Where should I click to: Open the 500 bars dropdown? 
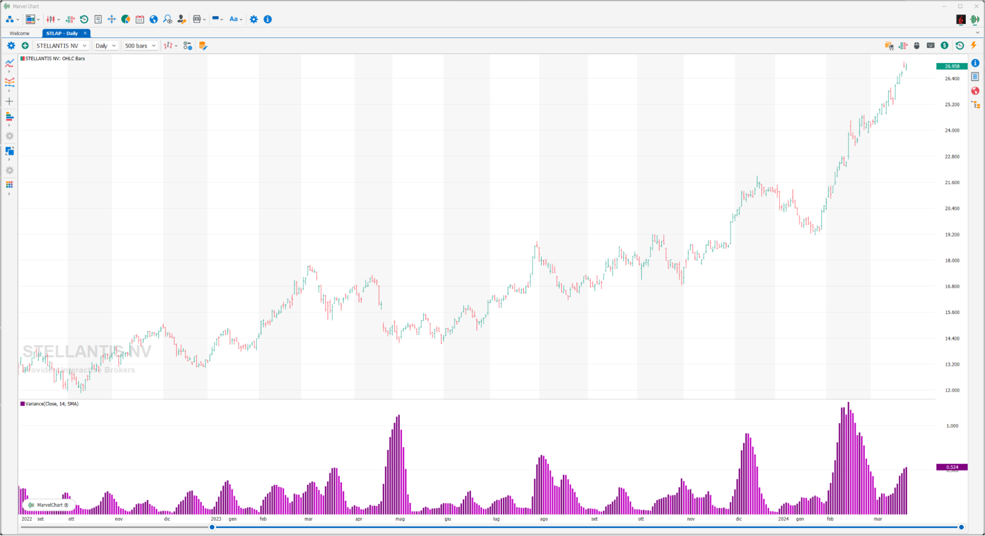click(140, 45)
